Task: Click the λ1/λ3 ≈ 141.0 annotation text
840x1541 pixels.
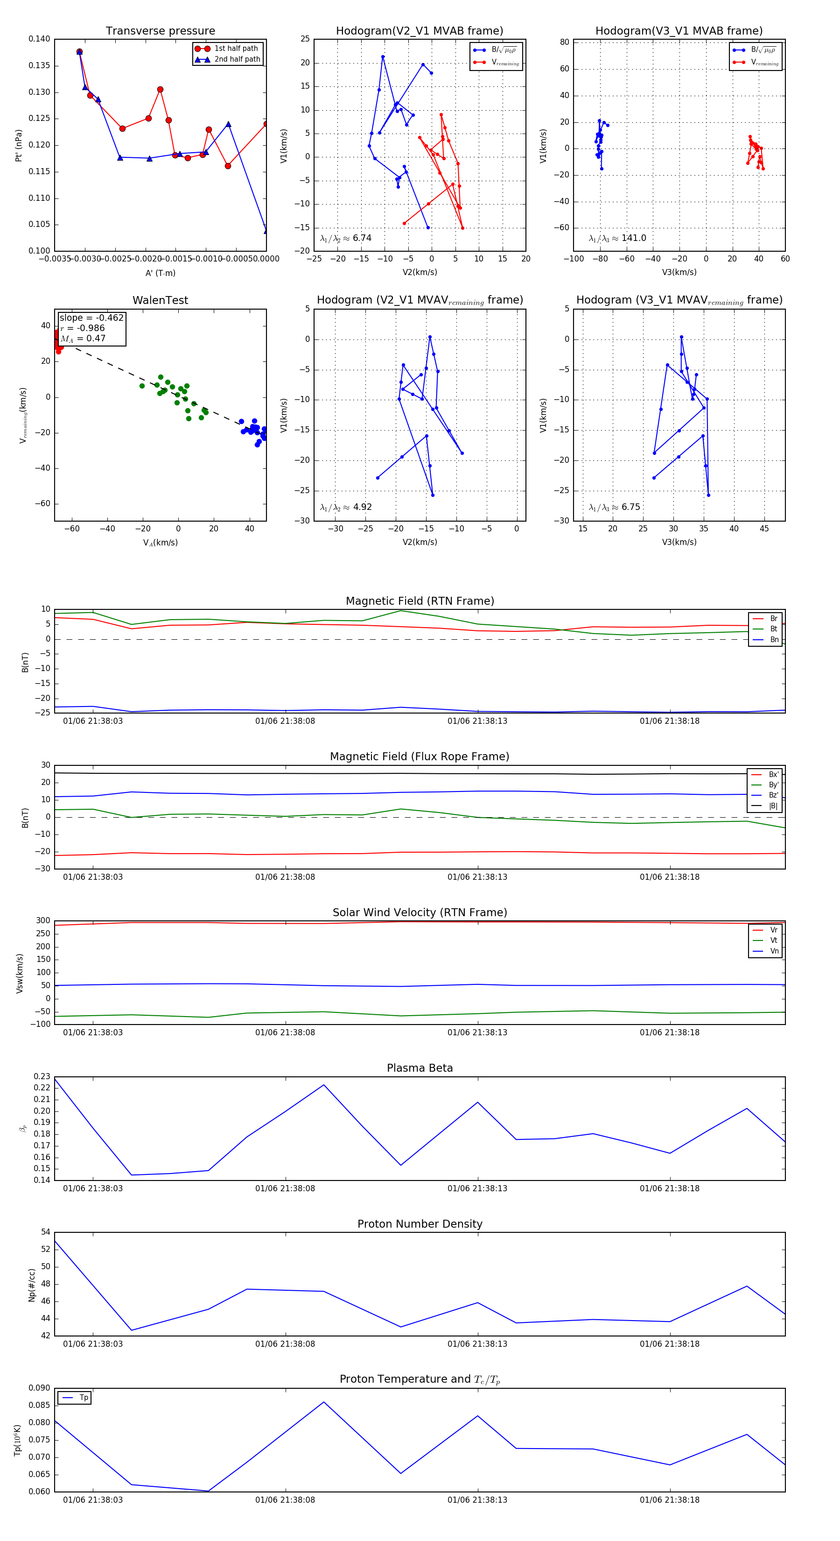Action: (617, 238)
